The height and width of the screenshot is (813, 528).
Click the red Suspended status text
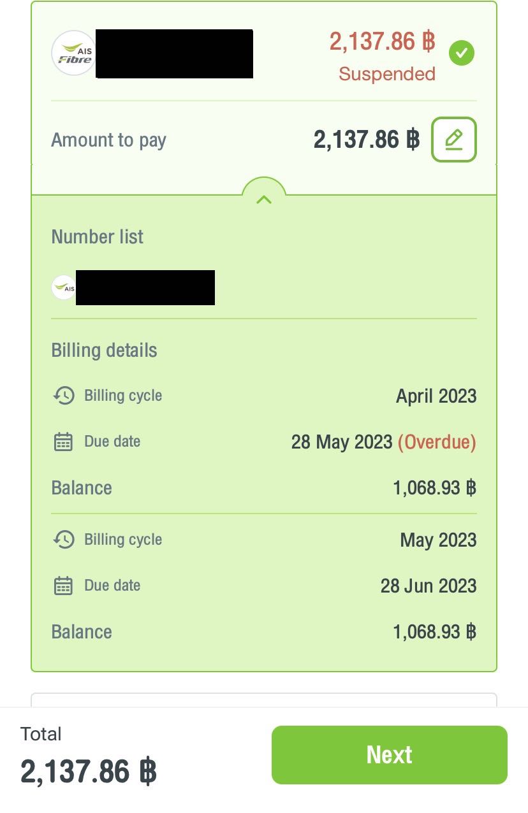coord(386,74)
